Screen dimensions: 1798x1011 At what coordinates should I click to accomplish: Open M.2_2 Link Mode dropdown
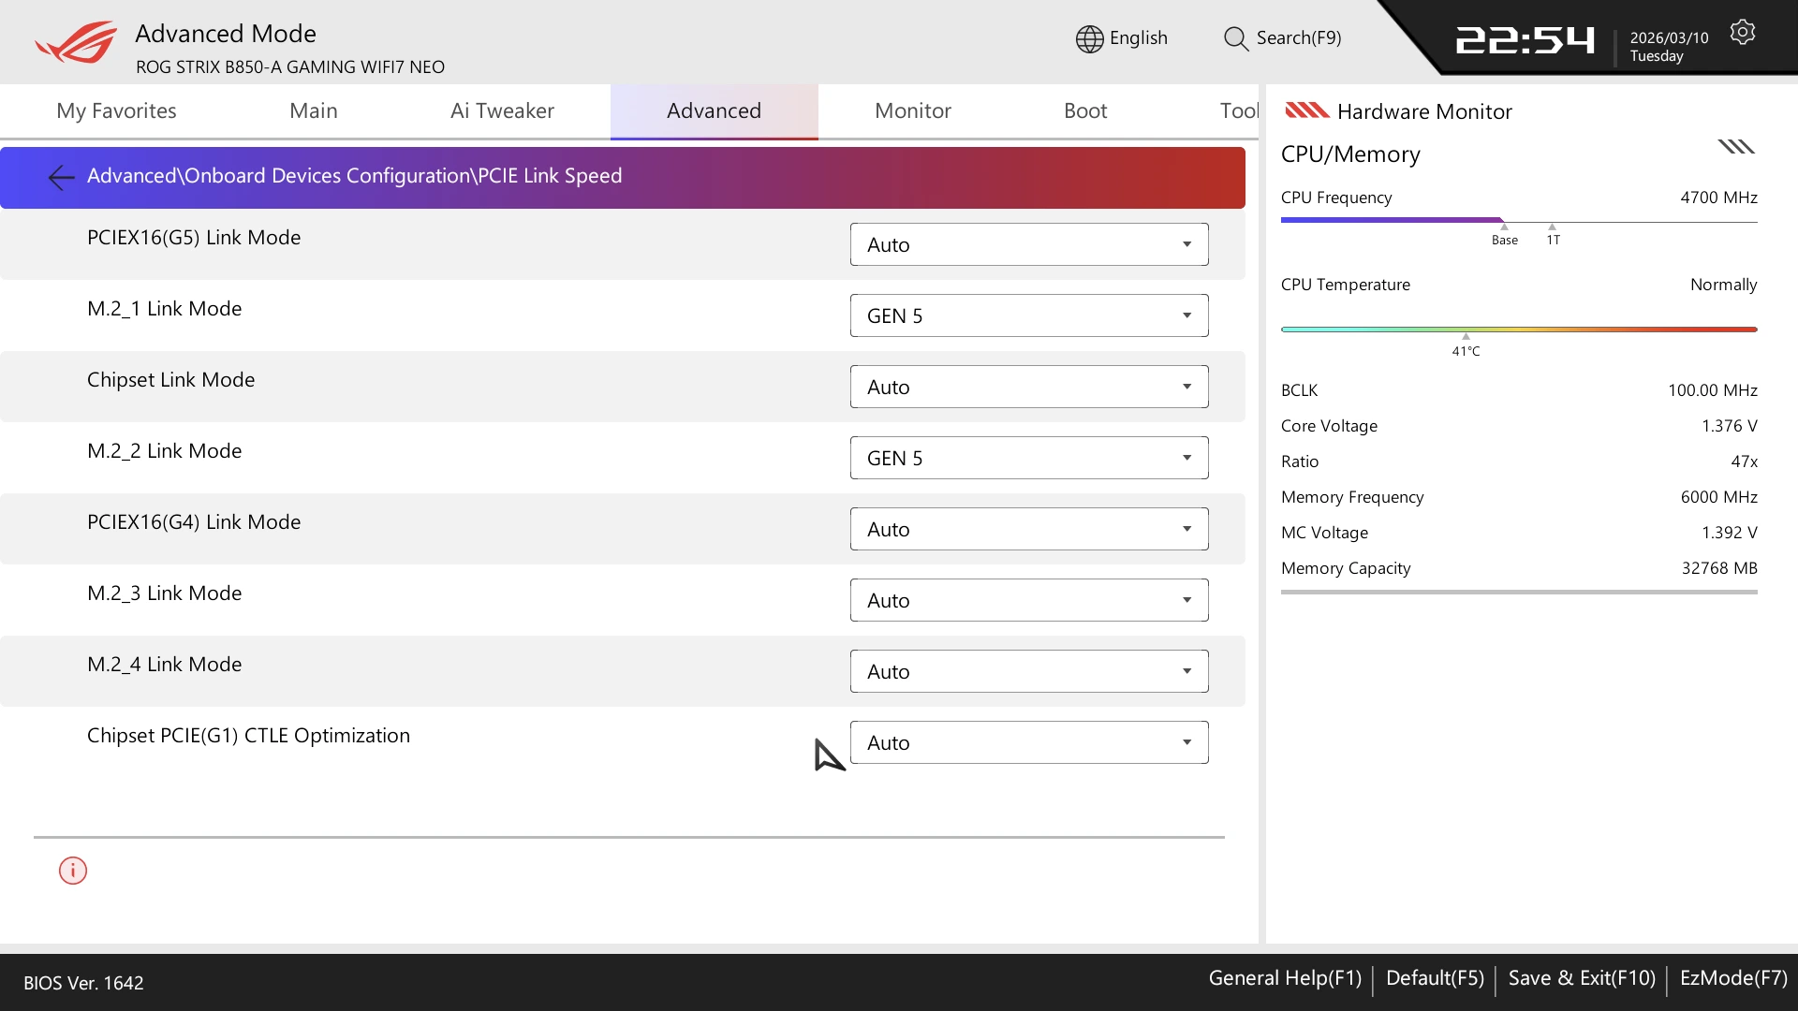tap(1028, 458)
